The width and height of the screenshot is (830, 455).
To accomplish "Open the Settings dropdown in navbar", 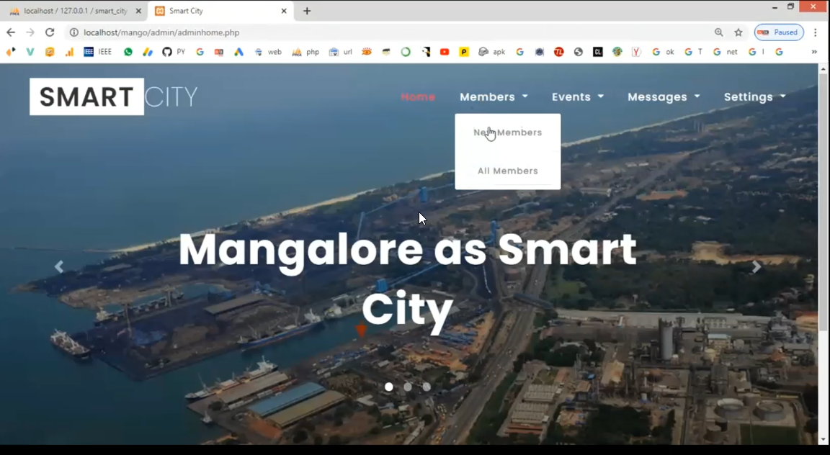I will (x=754, y=97).
